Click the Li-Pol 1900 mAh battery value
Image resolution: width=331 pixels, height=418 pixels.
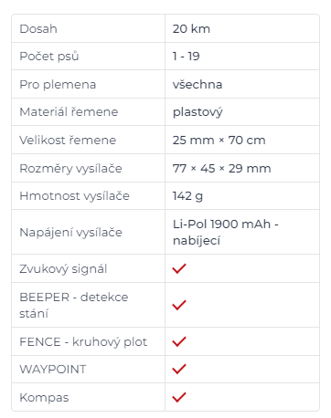[226, 233]
